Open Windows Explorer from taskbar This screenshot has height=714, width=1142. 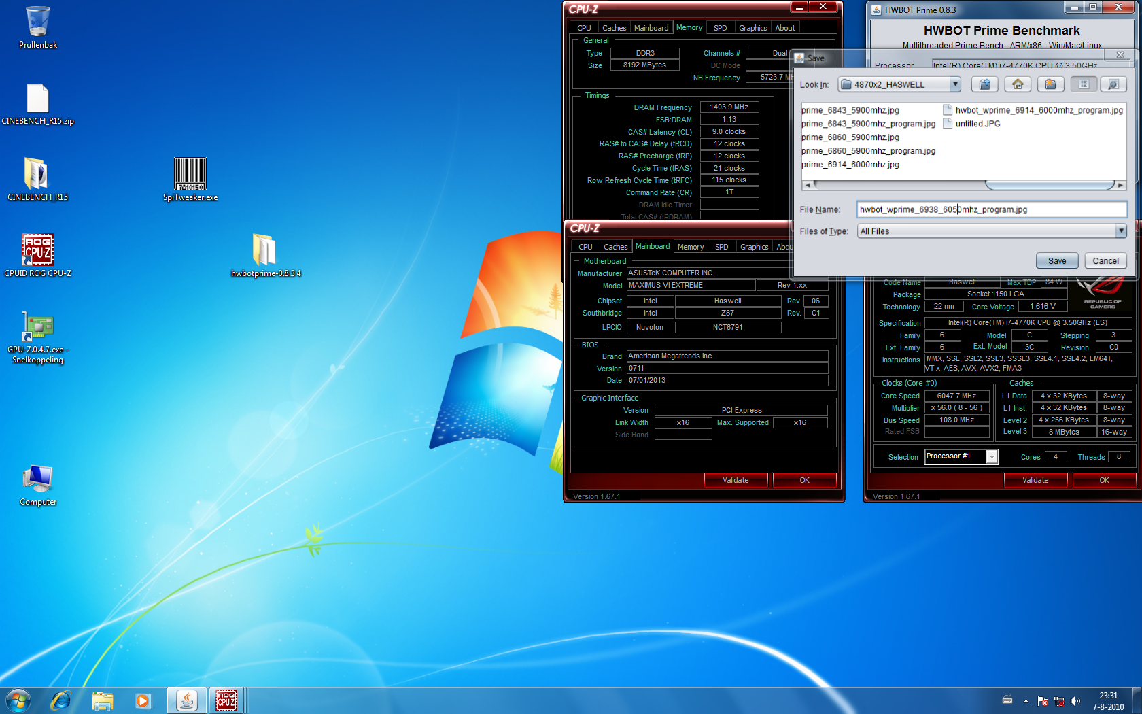(103, 700)
